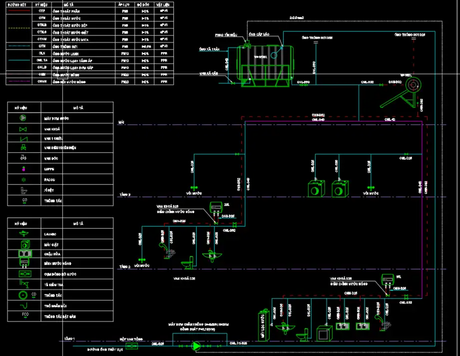Select the ỐNG XẢ TRÀN annotation text

(x=209, y=49)
